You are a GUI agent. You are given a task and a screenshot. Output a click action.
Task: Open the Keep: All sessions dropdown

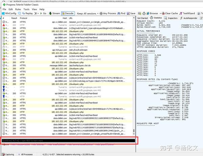(x=88, y=13)
